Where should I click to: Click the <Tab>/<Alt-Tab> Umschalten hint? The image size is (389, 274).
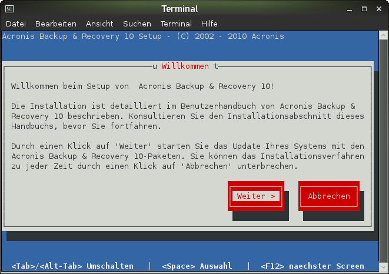click(72, 266)
